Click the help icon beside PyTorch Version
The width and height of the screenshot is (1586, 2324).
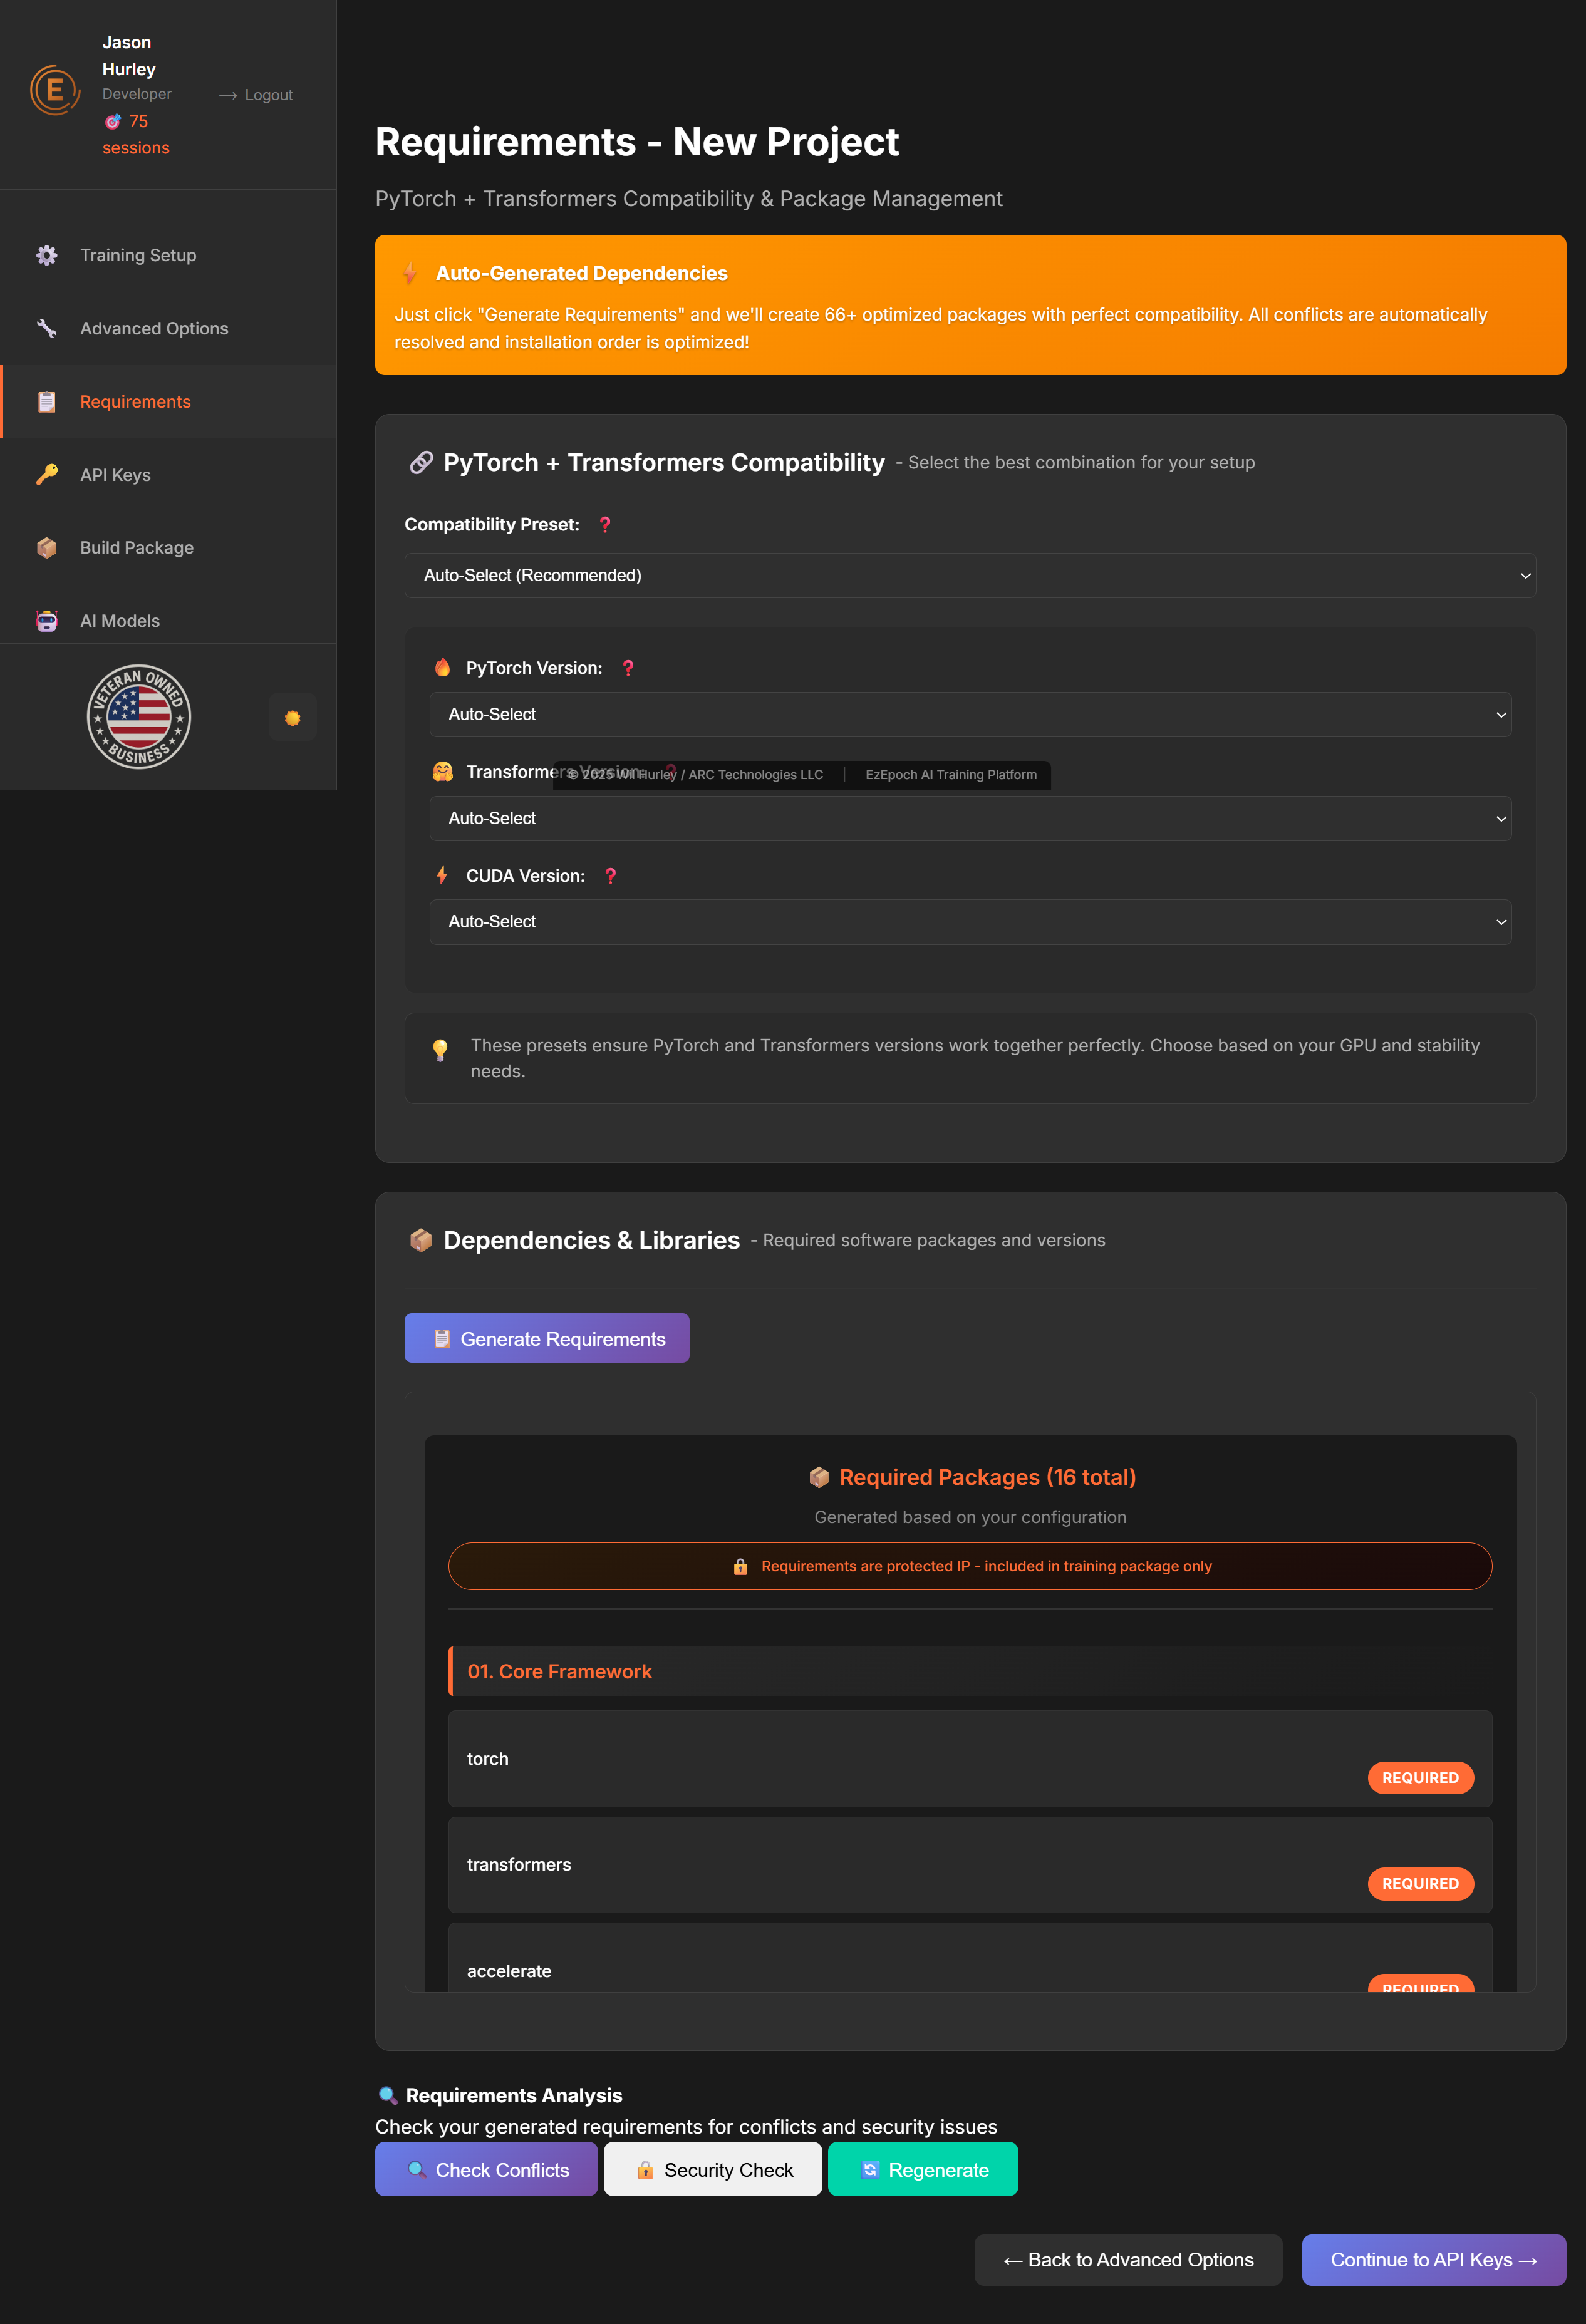click(628, 668)
